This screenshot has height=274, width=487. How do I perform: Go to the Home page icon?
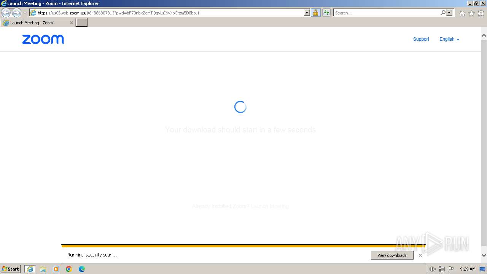[x=462, y=13]
